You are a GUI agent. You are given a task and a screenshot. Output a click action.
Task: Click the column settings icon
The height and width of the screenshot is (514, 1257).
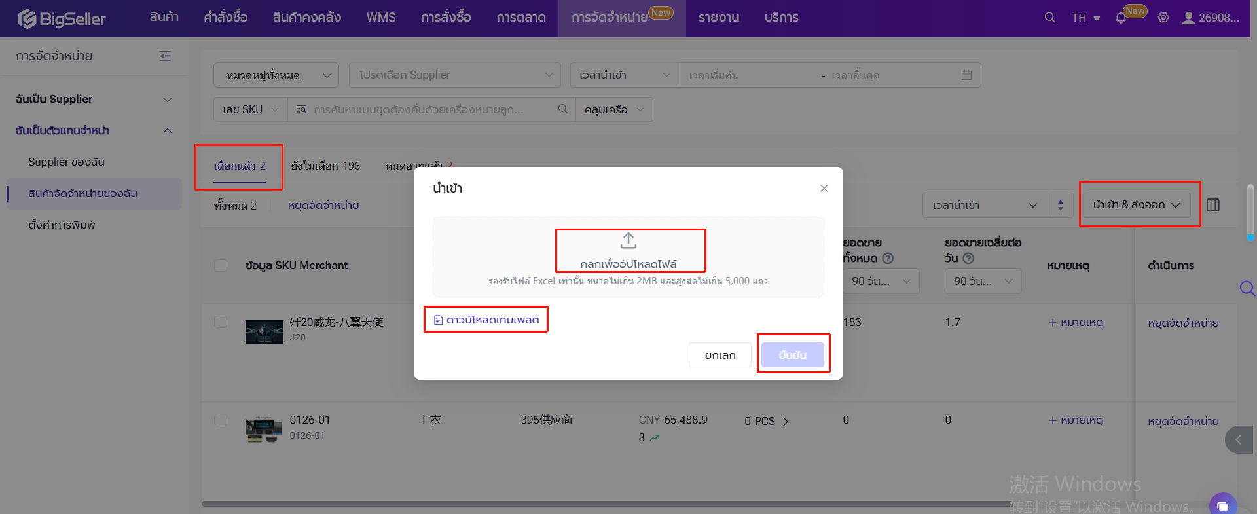pyautogui.click(x=1213, y=205)
